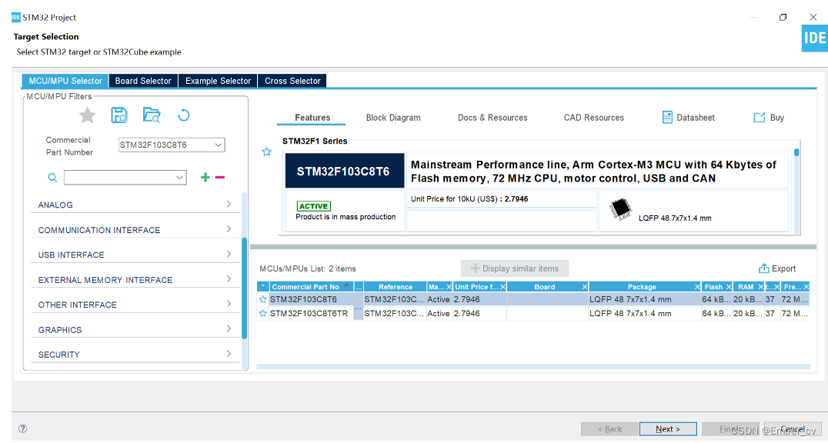Screen dimensions: 828x443
Task: Click sort arrow on Commercial Part No header
Action: coord(346,286)
